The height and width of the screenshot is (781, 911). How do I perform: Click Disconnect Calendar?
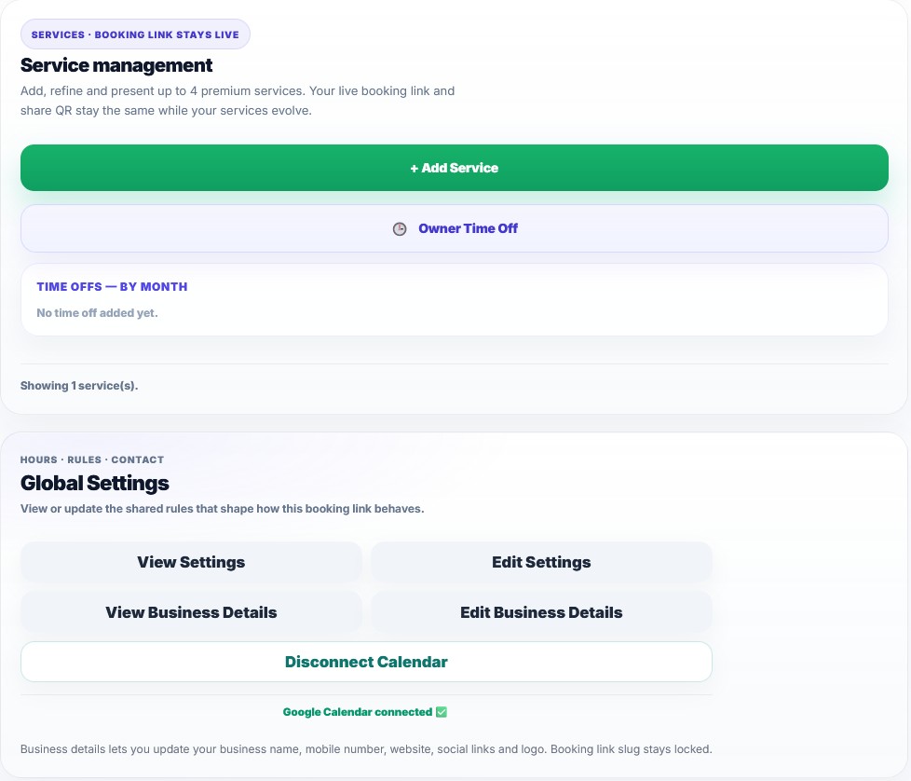click(x=366, y=662)
